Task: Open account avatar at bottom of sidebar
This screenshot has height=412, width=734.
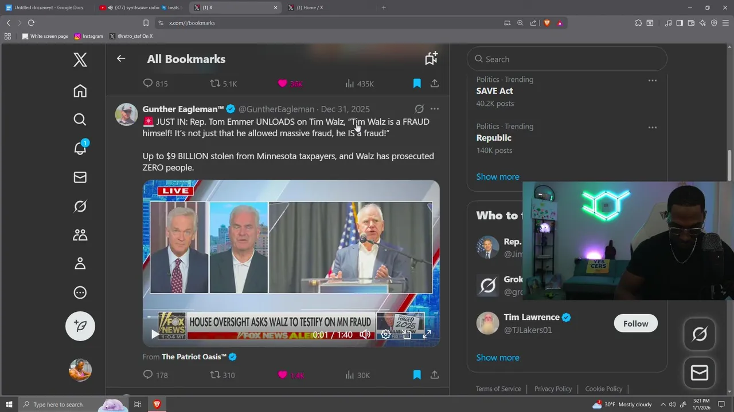Action: (80, 370)
